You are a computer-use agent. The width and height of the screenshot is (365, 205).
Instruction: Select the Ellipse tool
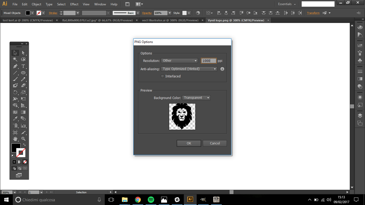[23, 73]
